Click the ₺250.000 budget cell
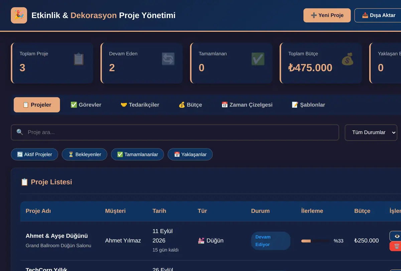401x271 pixels. tap(366, 241)
